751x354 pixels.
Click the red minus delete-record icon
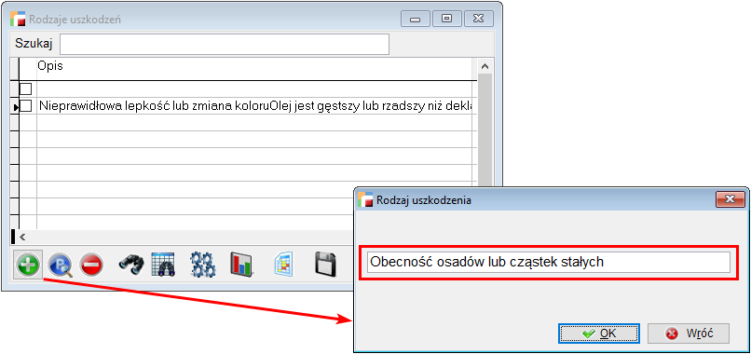91,265
